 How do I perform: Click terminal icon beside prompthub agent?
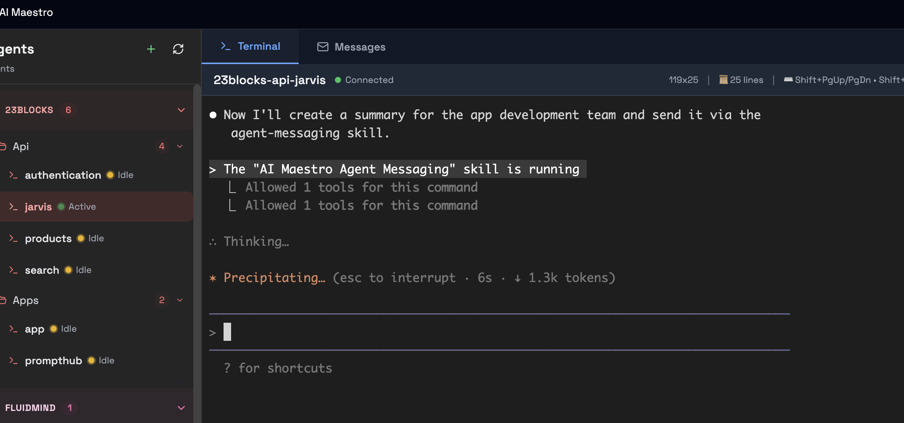coord(14,360)
